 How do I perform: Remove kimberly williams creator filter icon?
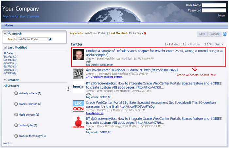[16, 93]
